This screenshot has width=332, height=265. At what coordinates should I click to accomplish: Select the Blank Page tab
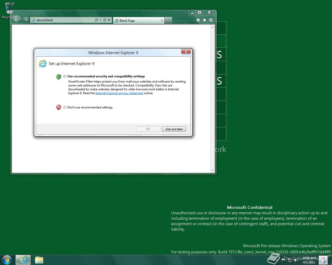pyautogui.click(x=139, y=20)
